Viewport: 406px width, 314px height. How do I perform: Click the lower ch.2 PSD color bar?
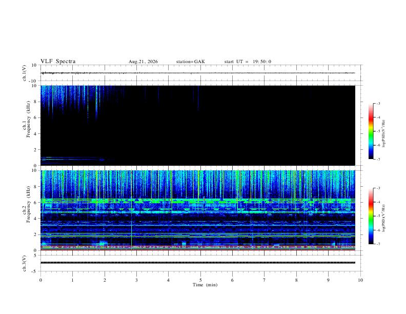point(371,216)
